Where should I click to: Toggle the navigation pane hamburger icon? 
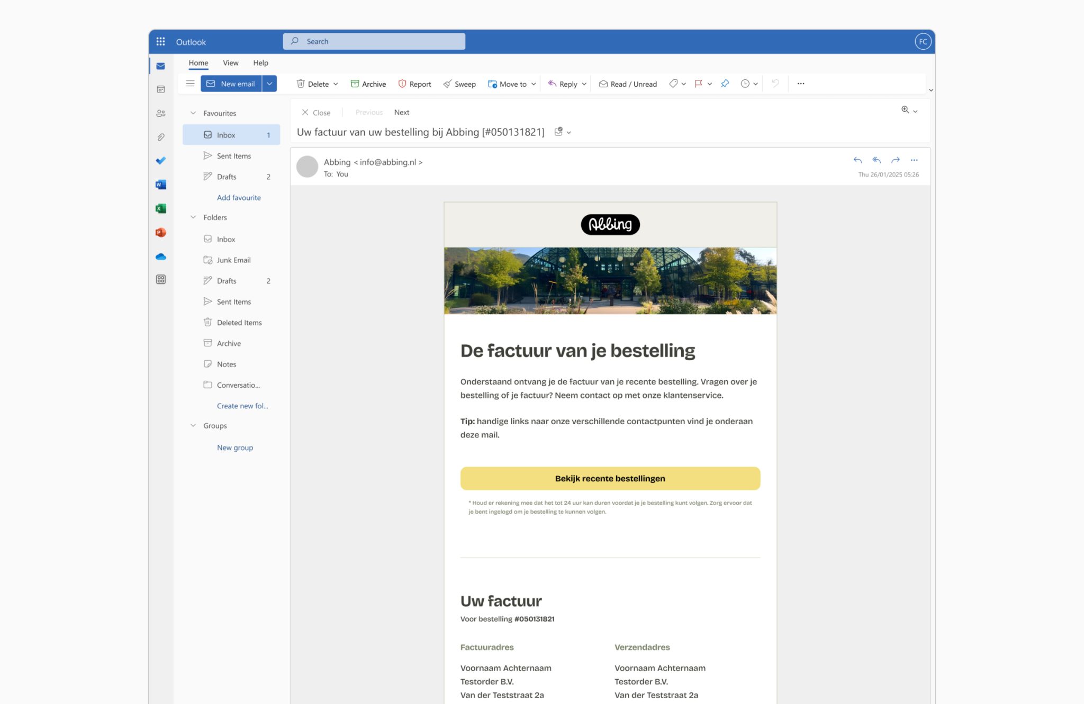point(190,84)
